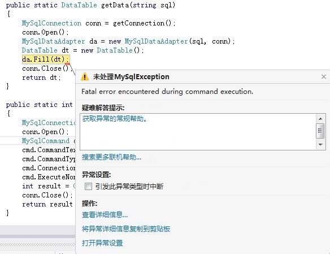This screenshot has width=330, height=254.
Task: Click the first conn.Open() line
Action: pos(45,32)
